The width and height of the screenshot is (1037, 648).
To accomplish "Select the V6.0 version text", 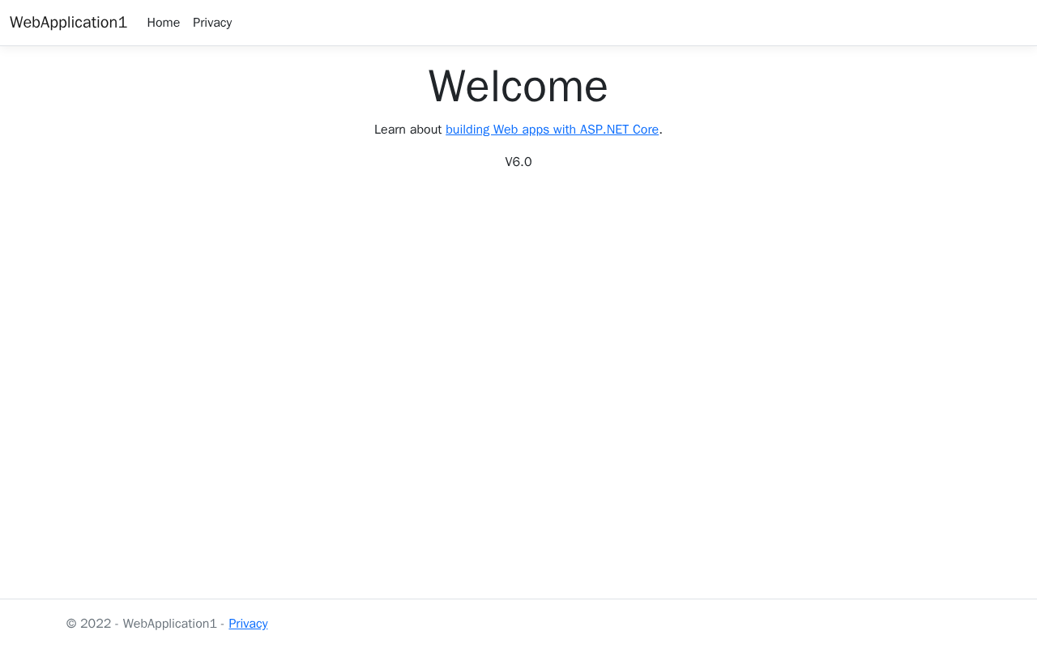I will click(518, 162).
